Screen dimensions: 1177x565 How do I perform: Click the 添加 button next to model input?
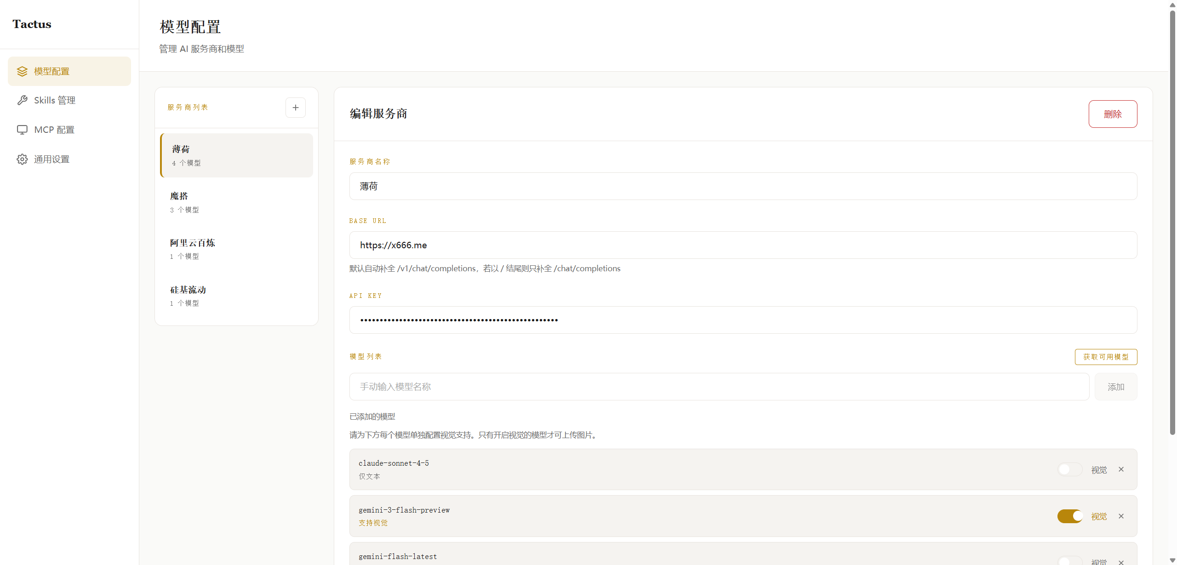pyautogui.click(x=1116, y=387)
